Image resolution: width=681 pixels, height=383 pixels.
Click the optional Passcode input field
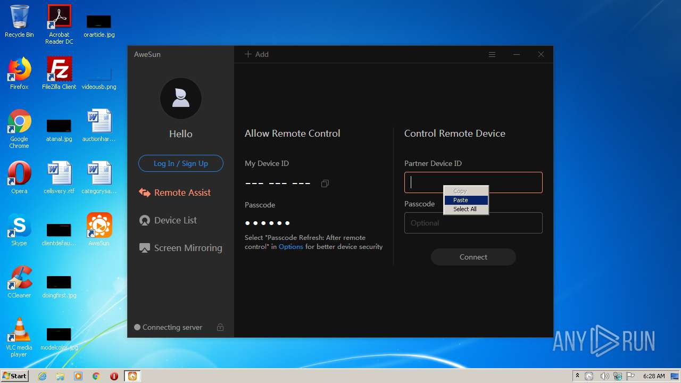pyautogui.click(x=474, y=223)
